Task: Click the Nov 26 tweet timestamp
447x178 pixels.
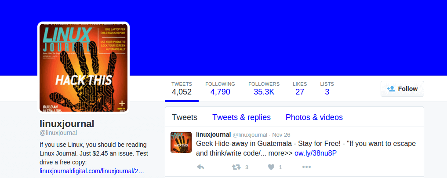Action: coord(281,134)
